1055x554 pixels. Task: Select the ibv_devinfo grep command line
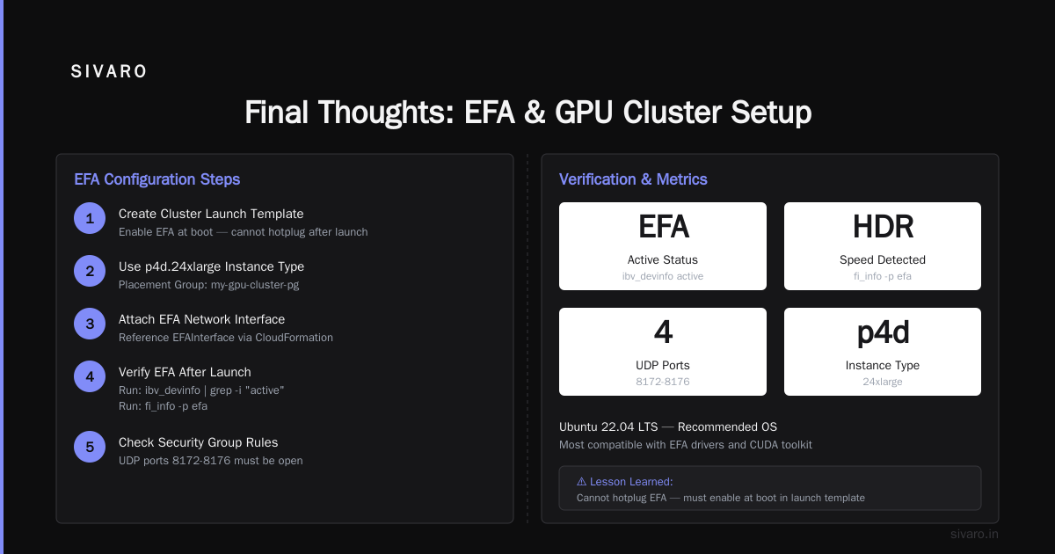(201, 390)
